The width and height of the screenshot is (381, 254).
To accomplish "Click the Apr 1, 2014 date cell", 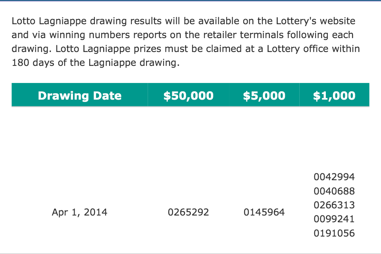I will [79, 212].
